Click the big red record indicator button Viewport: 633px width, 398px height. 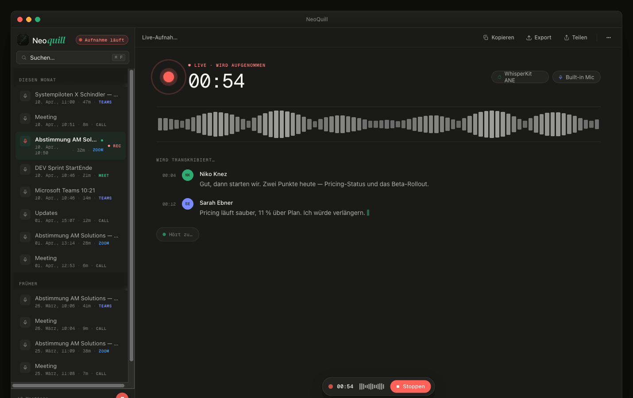coord(169,77)
